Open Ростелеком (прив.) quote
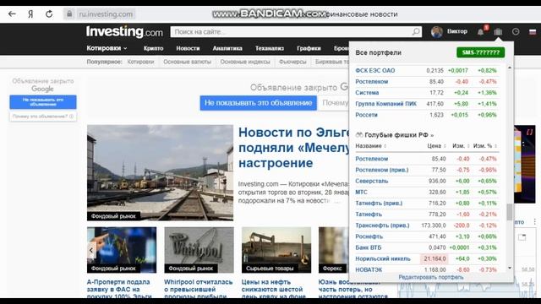 (381, 170)
